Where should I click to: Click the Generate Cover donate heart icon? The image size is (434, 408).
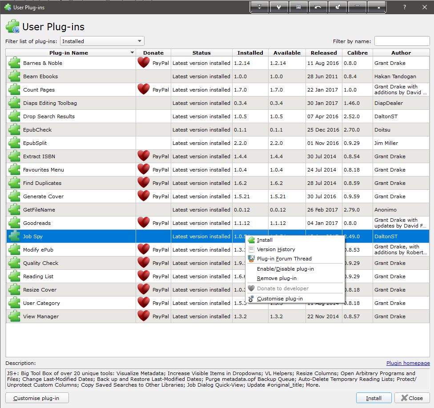point(144,196)
